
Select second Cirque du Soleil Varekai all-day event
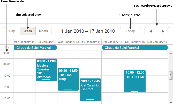coord(135,48)
